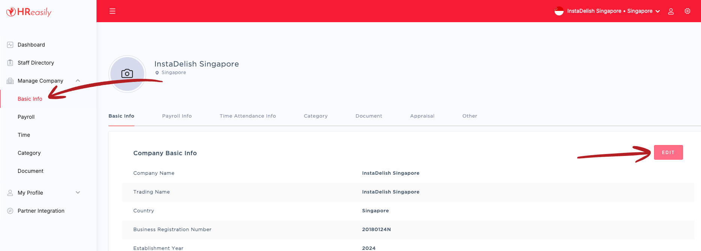Expand the My Profile section
The width and height of the screenshot is (701, 251).
[78, 192]
